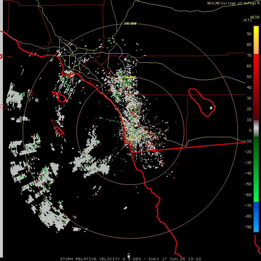Select the -90 value on the velocity scale
The height and width of the screenshot is (261, 261).
[248, 227]
